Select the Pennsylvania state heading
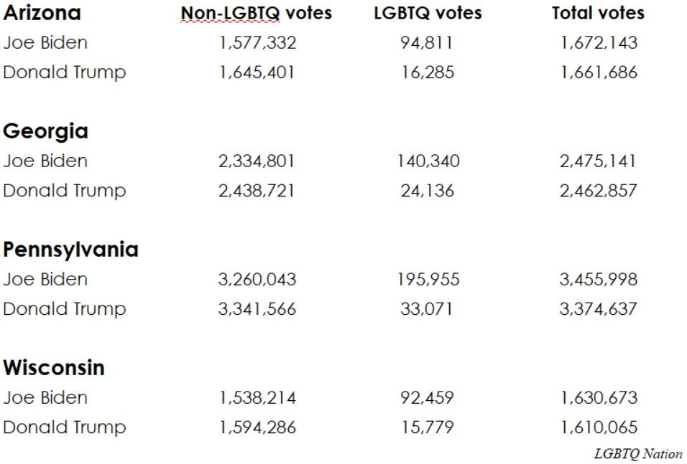The height and width of the screenshot is (464, 687). [70, 250]
